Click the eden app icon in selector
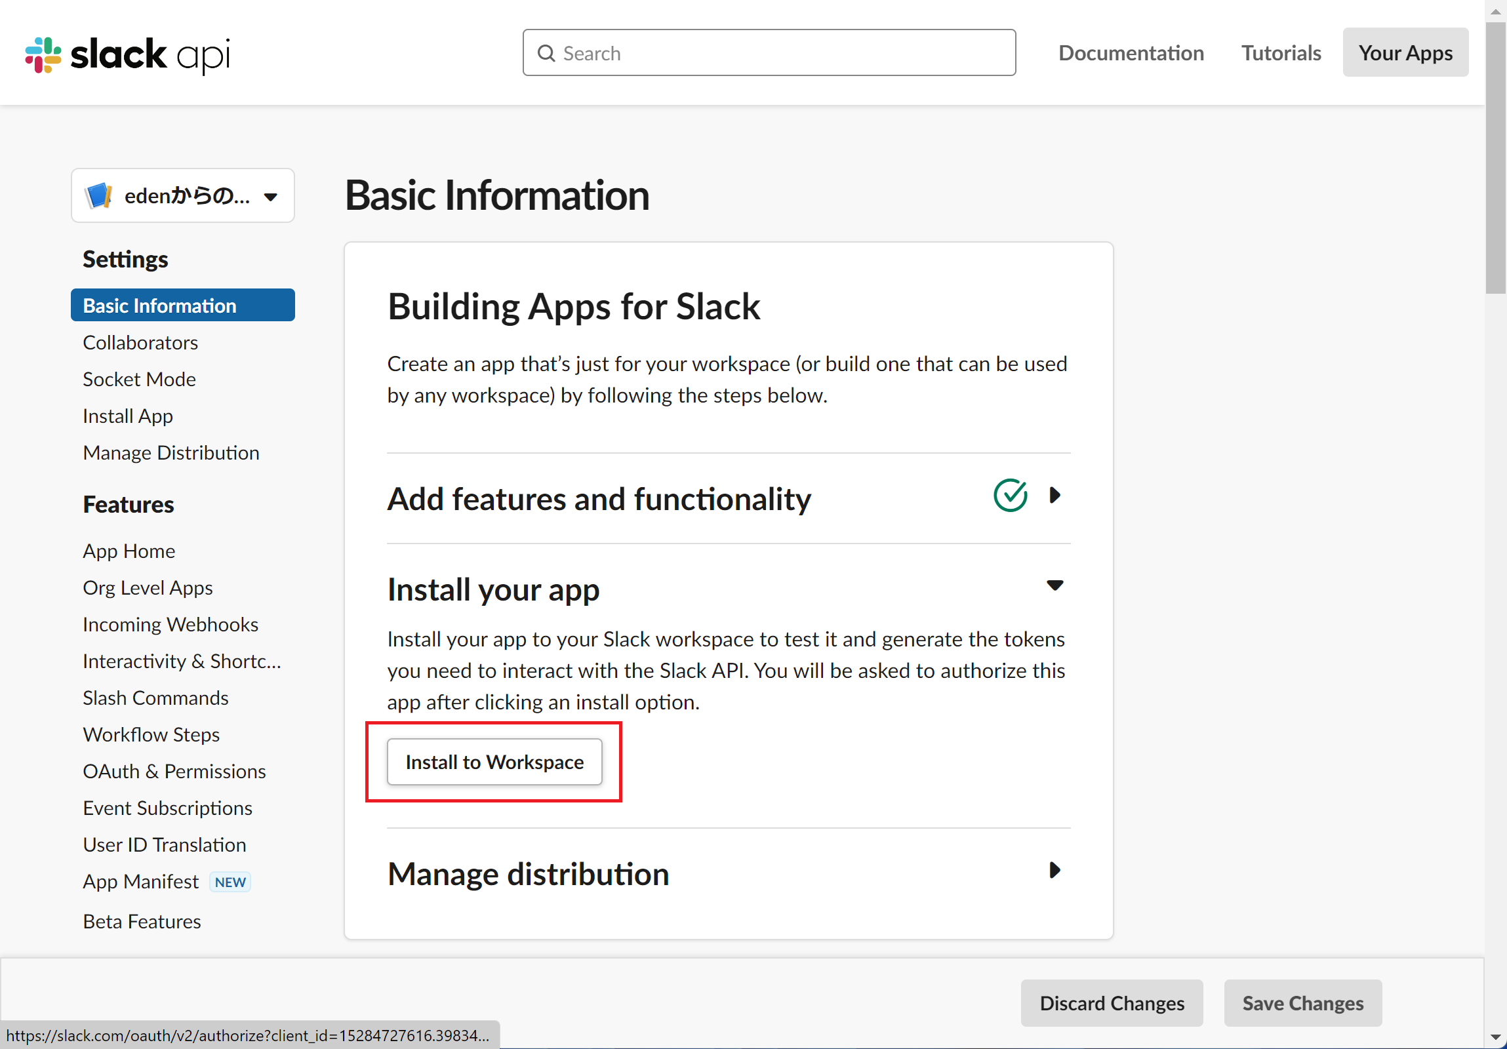Screen dimensions: 1507x1049 (98, 195)
